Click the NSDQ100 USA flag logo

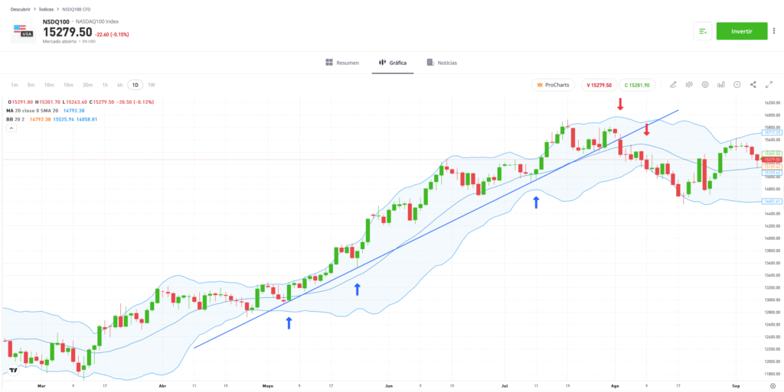[x=23, y=31]
